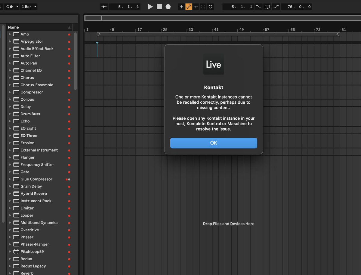Click the browser list vertical scrollbar

(75, 61)
